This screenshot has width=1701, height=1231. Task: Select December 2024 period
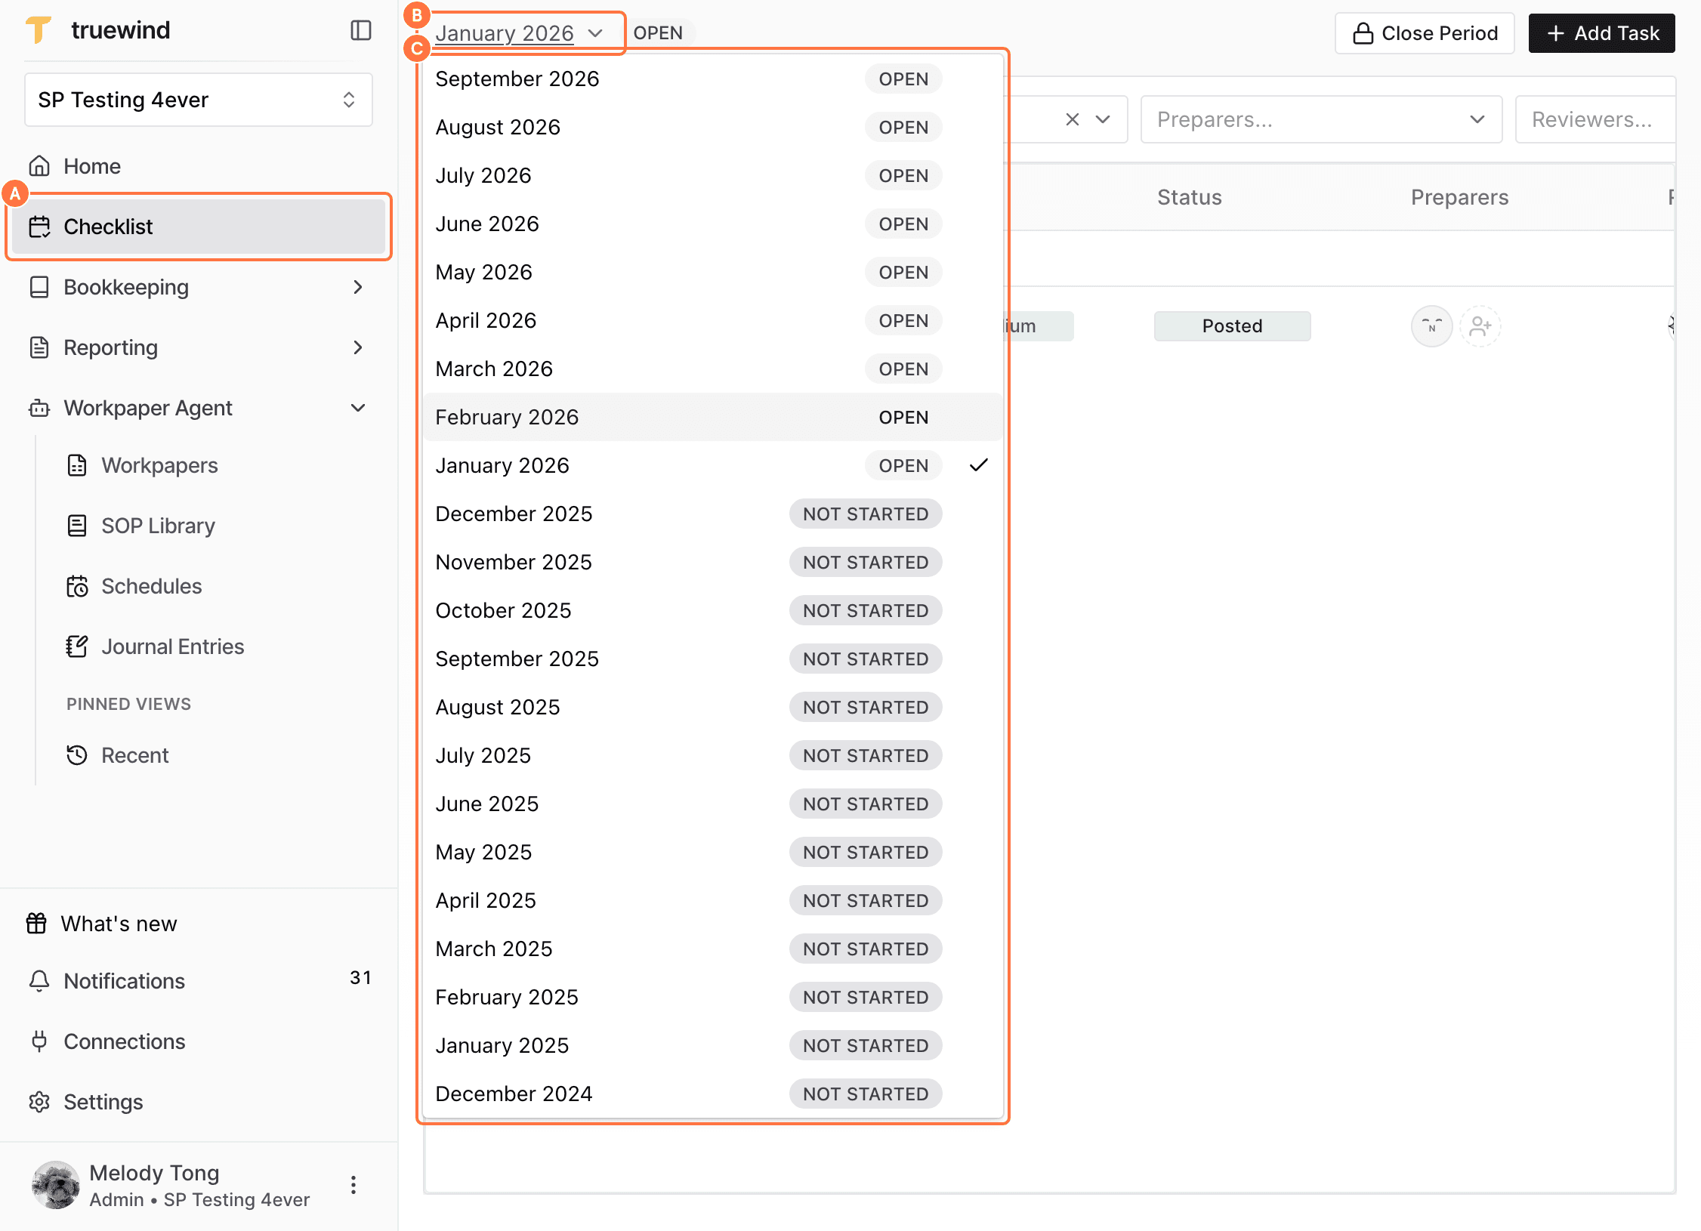[712, 1094]
